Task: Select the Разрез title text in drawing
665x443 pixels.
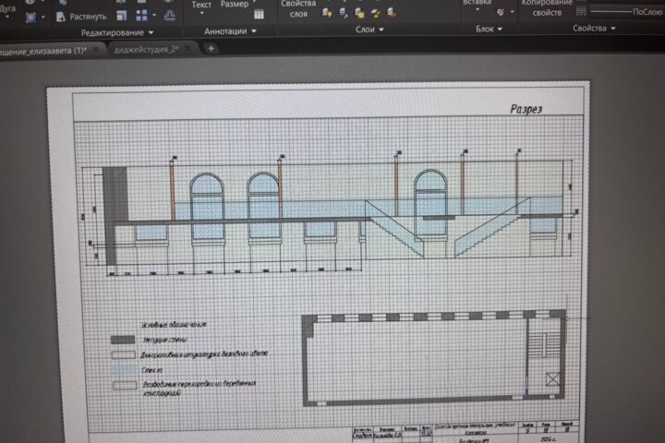Action: (x=526, y=109)
